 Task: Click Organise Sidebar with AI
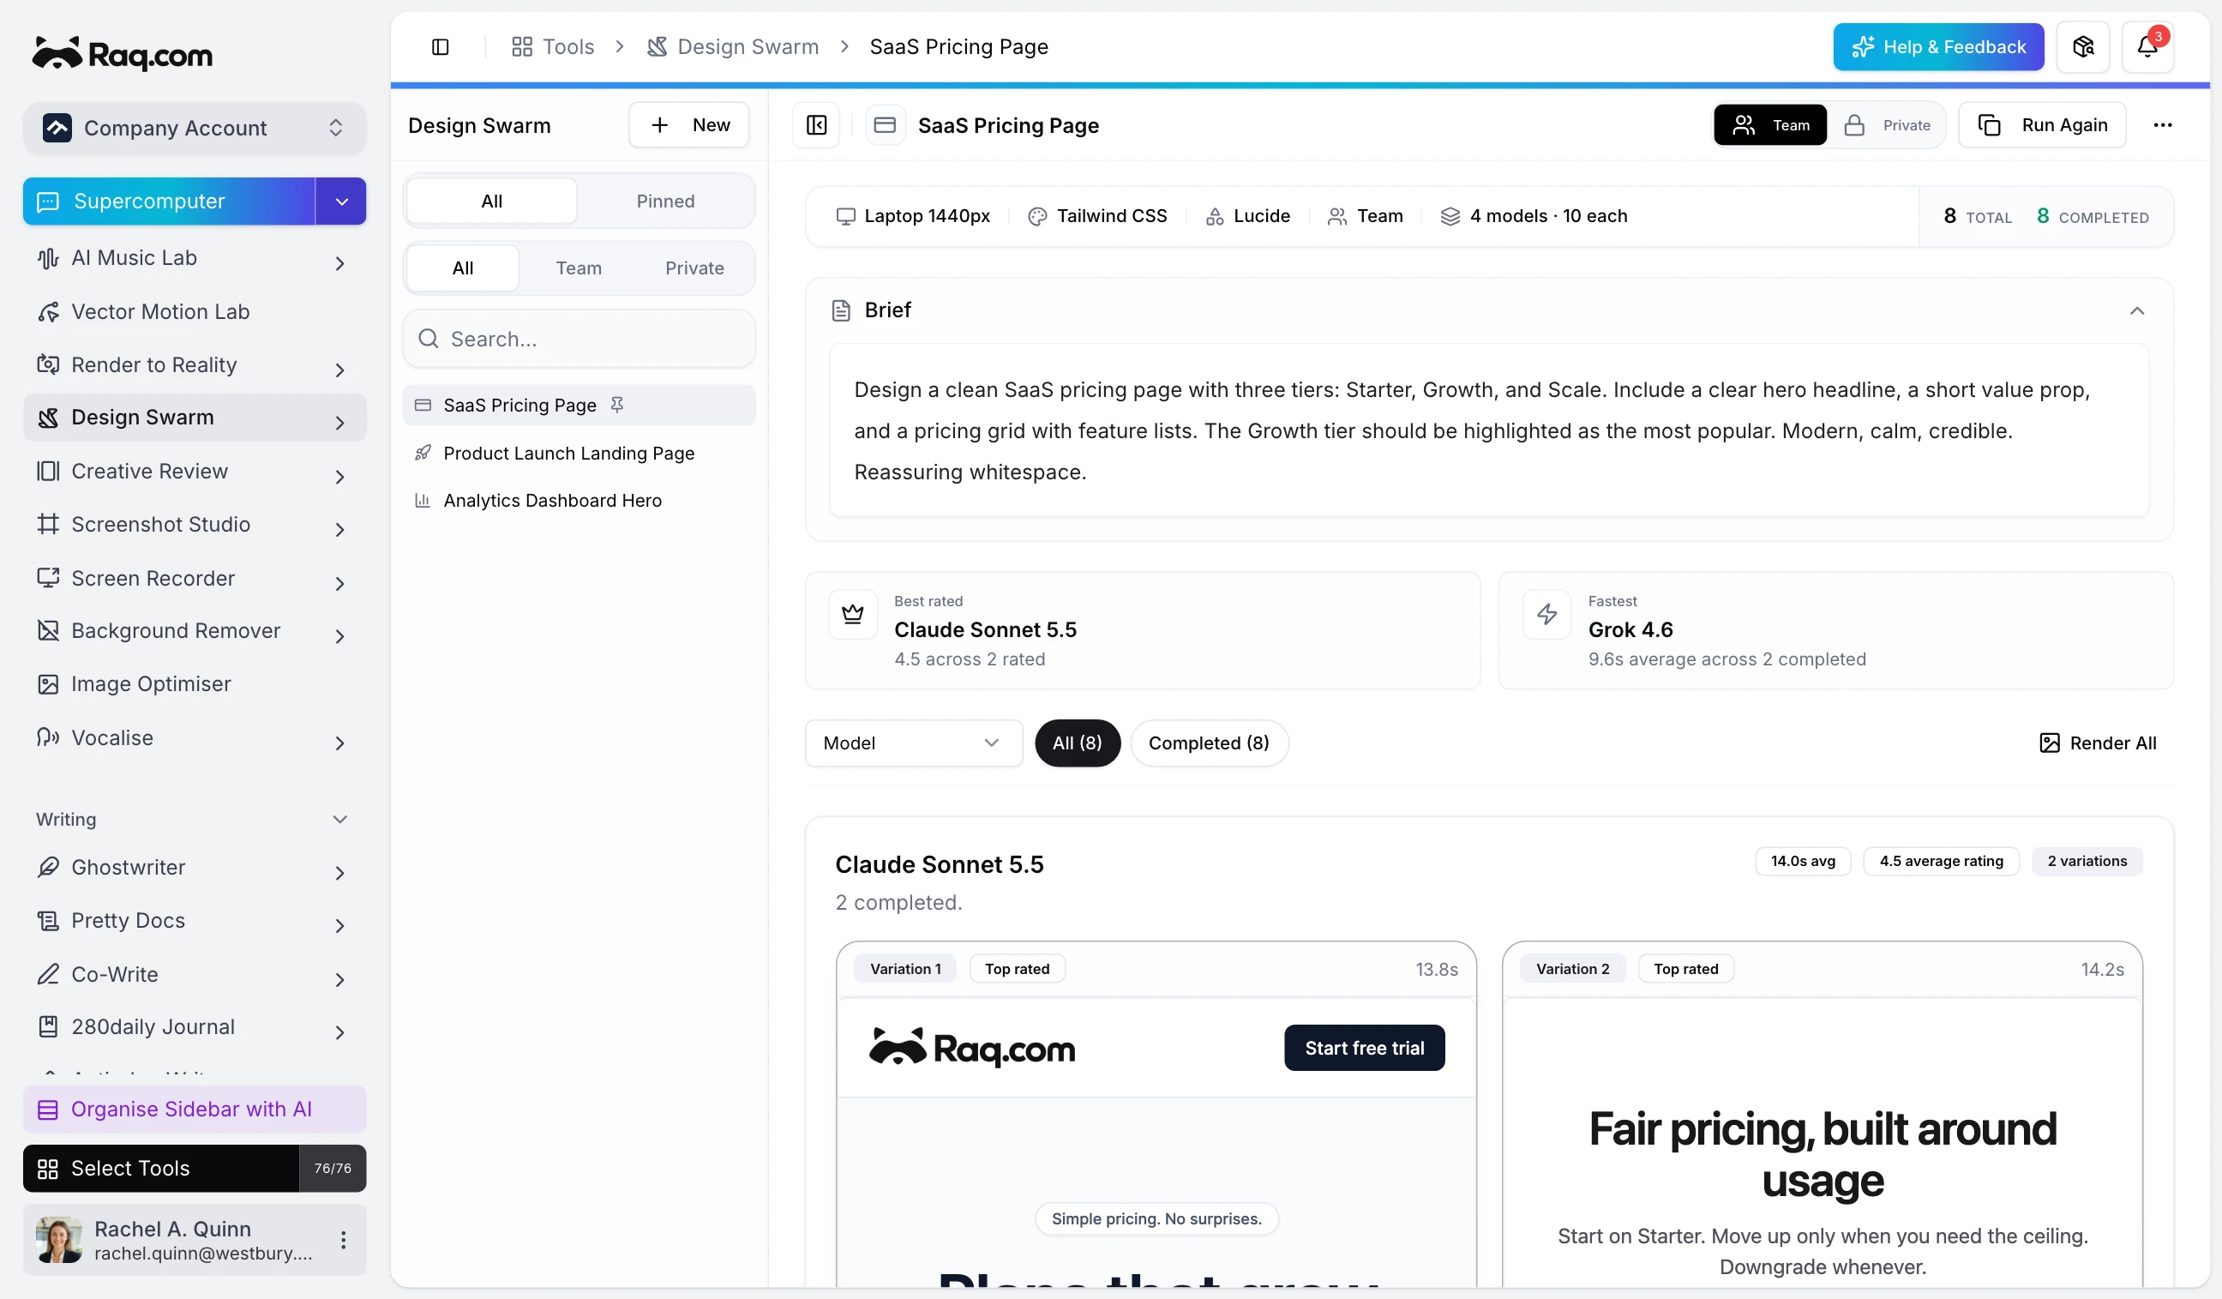tap(194, 1110)
